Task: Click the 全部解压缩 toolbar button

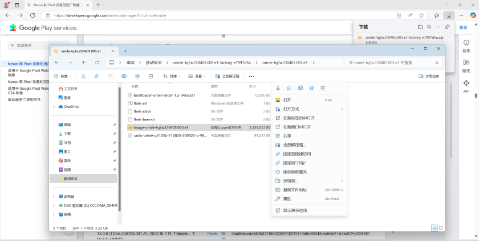Action: tap(228, 76)
